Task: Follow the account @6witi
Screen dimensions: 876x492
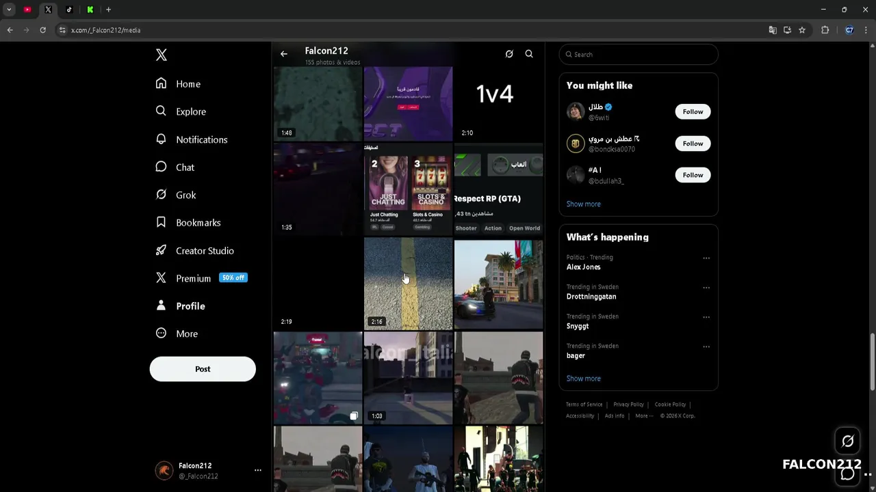Action: pyautogui.click(x=693, y=111)
